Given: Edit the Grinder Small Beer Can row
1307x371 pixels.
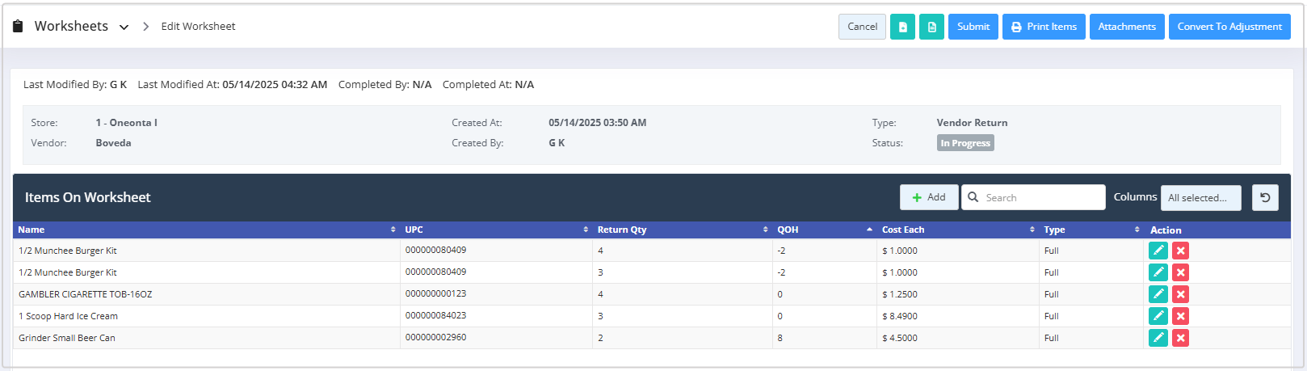Looking at the screenshot, I should coord(1158,338).
